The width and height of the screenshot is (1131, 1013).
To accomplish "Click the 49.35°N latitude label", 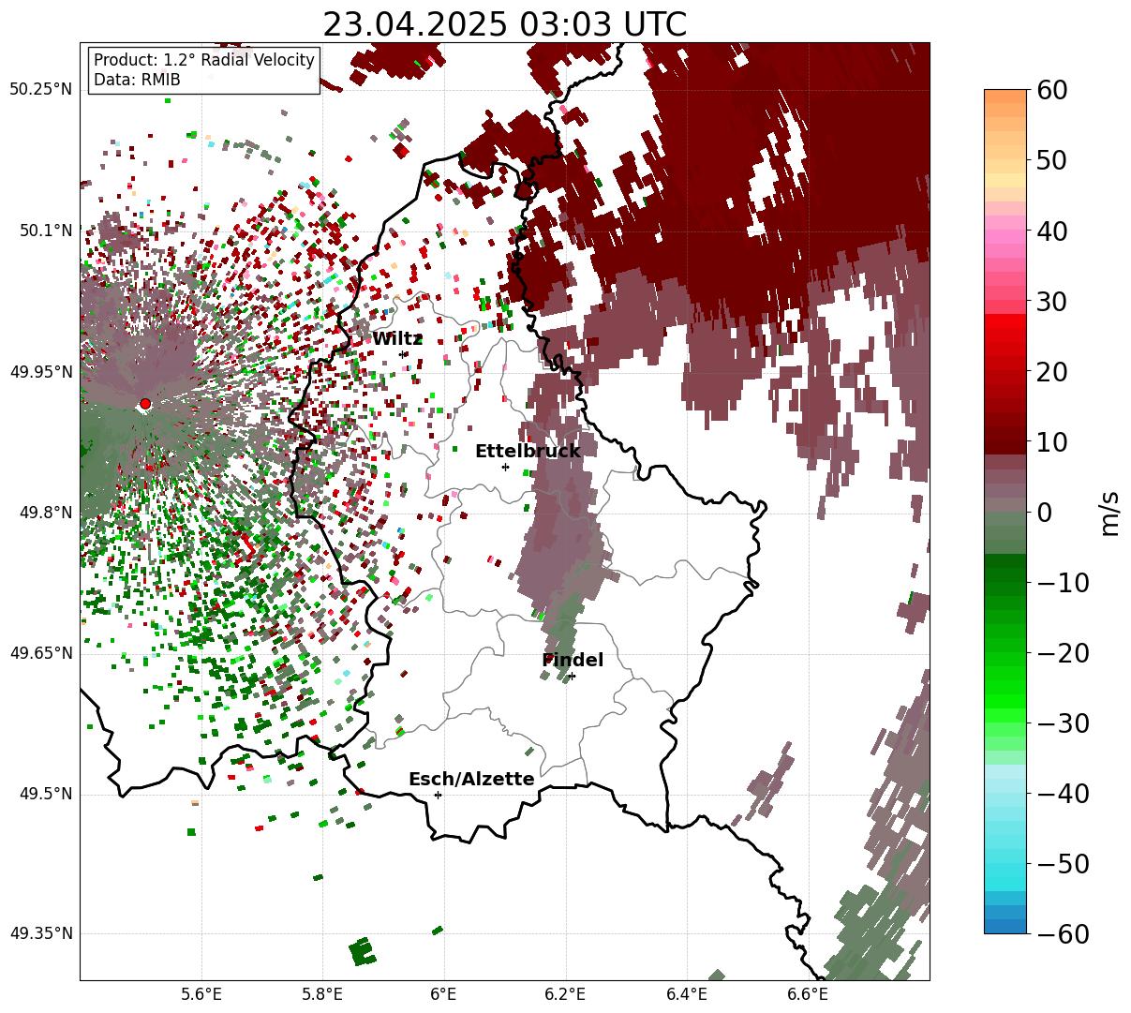I will pyautogui.click(x=41, y=934).
